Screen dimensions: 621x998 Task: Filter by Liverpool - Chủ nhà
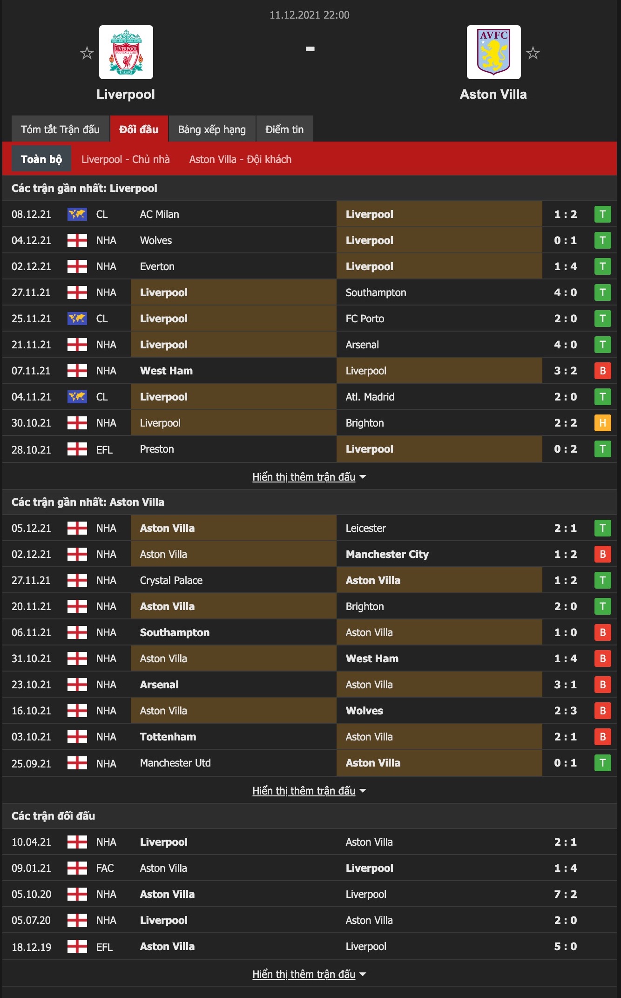point(126,159)
